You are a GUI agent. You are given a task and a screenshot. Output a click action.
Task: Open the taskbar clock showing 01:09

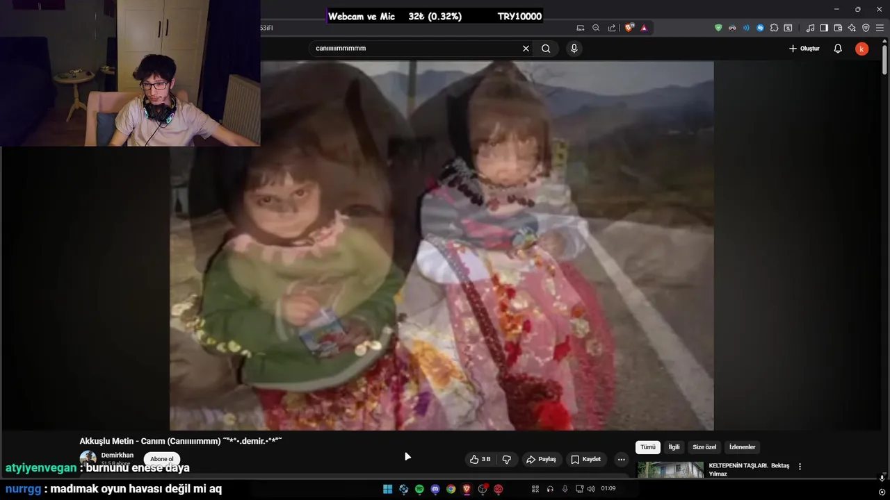tap(608, 489)
